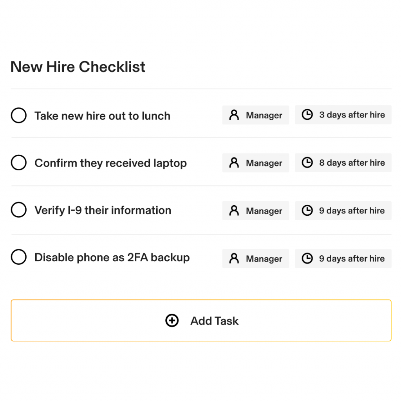Click clock icon on the I-9 task row
401x401 pixels.
coord(307,210)
